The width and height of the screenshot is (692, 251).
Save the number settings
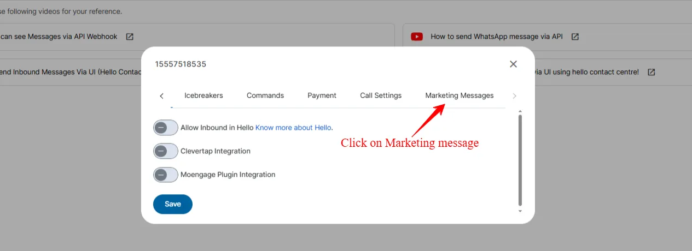(x=173, y=204)
